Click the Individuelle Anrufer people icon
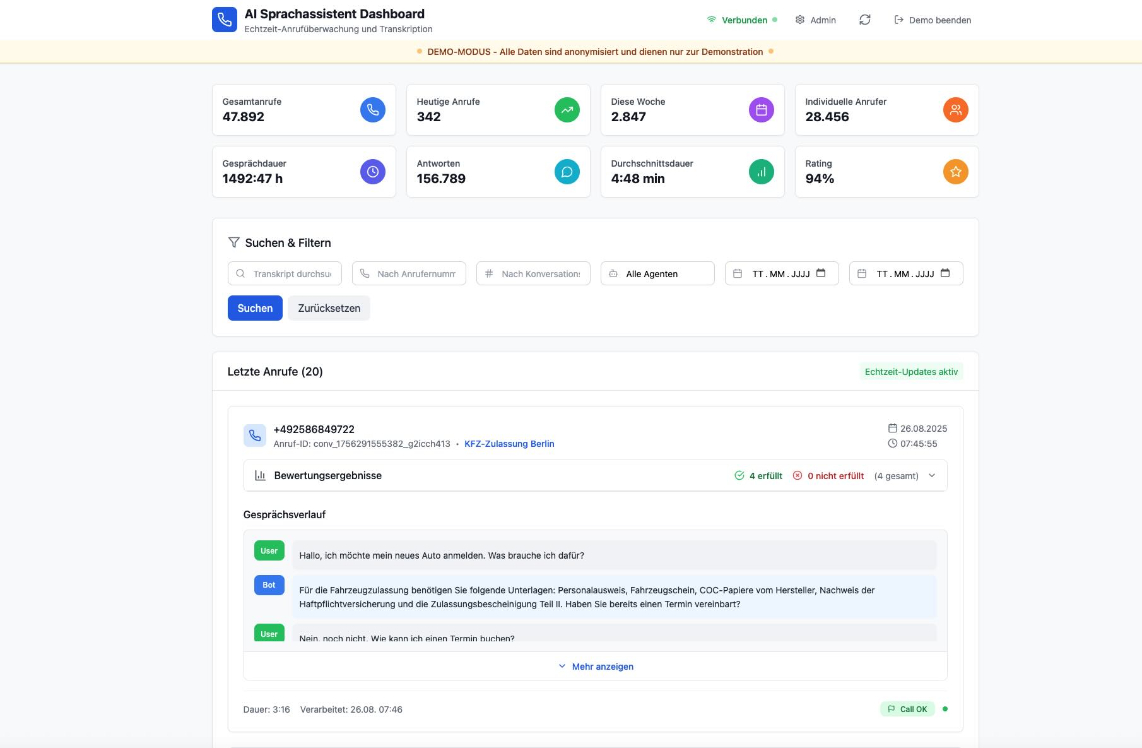 click(x=955, y=110)
